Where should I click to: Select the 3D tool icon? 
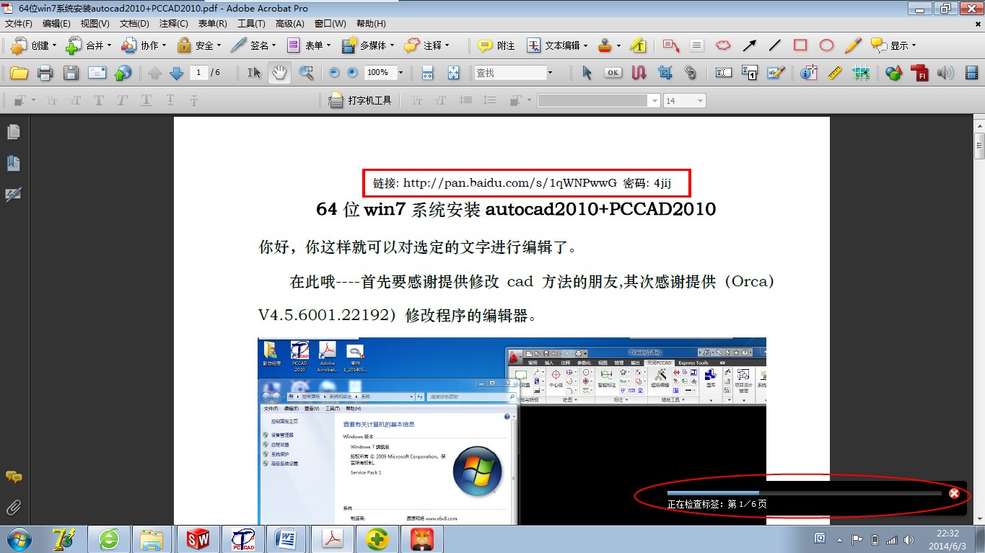894,73
